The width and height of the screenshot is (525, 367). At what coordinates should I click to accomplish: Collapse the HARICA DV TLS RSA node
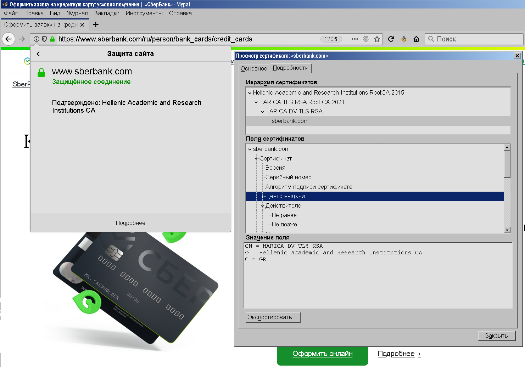(262, 112)
